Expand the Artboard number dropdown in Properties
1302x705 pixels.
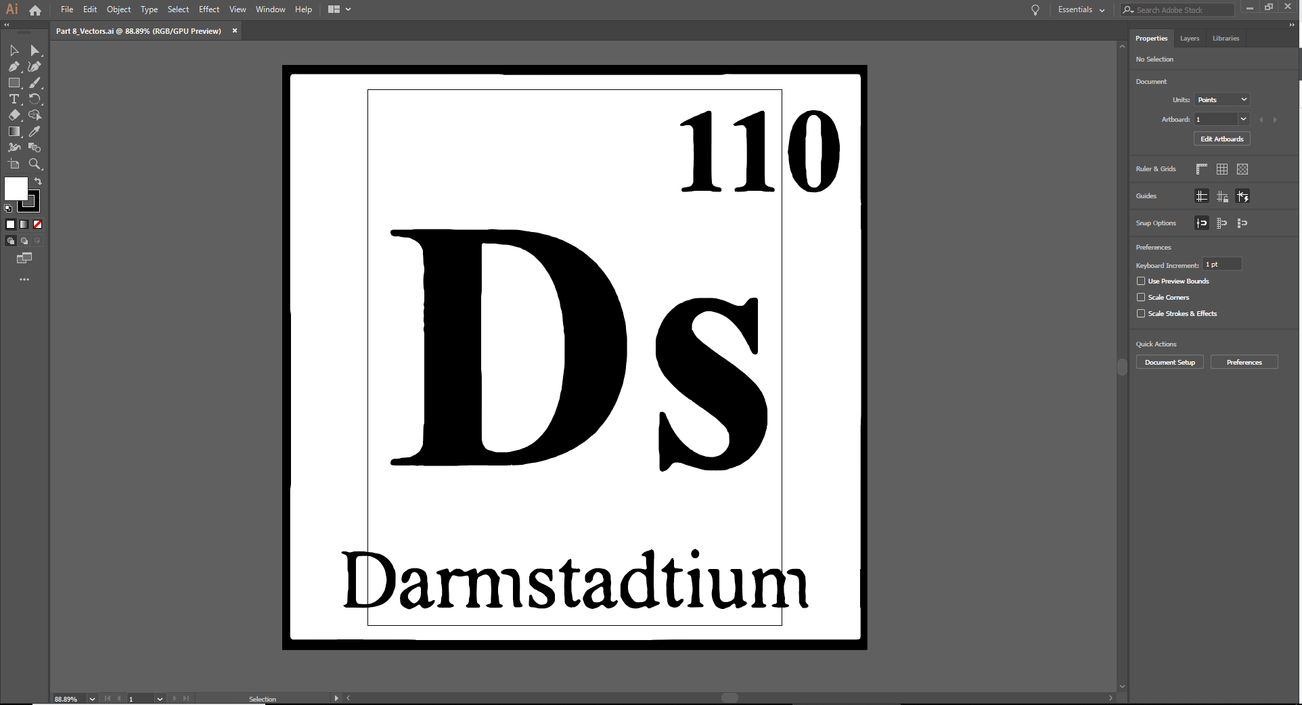[x=1243, y=119]
